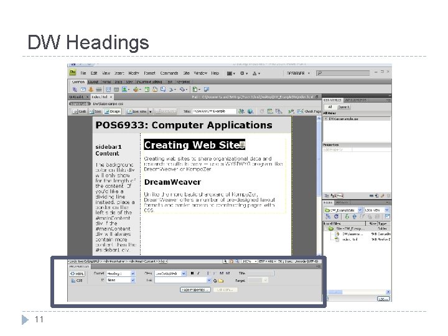Screen dimensions: 448x336
Task: Click the search field in the menu bar
Action: 343,73
